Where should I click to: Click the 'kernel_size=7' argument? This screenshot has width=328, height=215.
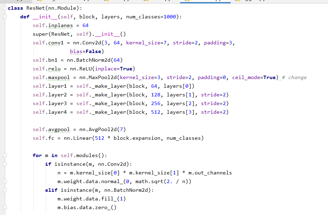(146, 43)
